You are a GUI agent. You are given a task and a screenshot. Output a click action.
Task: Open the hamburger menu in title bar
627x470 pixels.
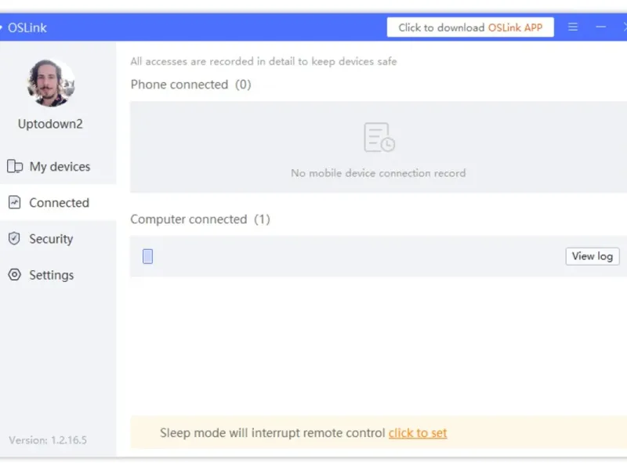tap(573, 27)
